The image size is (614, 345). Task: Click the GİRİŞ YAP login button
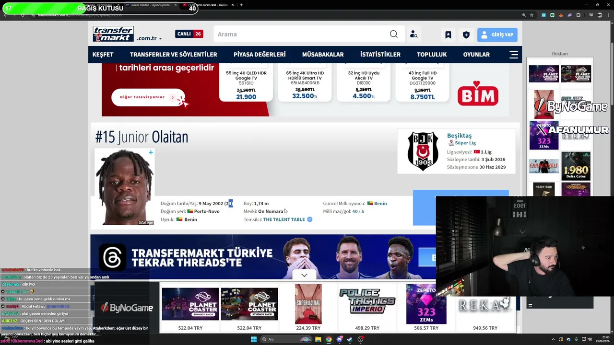coord(497,34)
